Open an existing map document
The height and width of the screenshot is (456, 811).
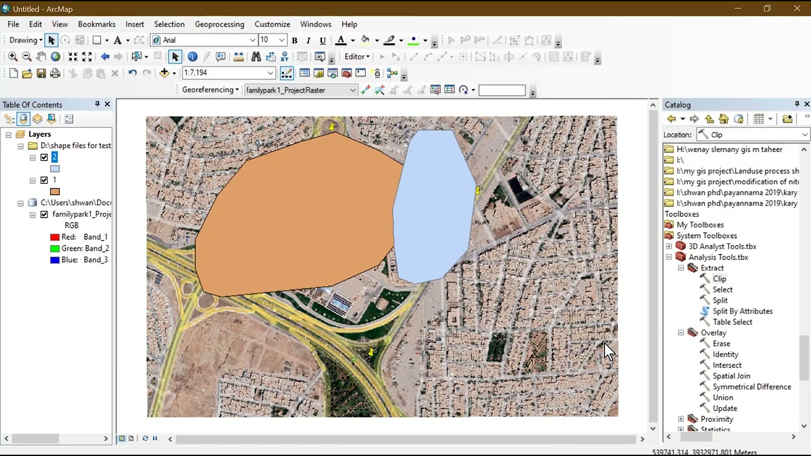(x=27, y=73)
